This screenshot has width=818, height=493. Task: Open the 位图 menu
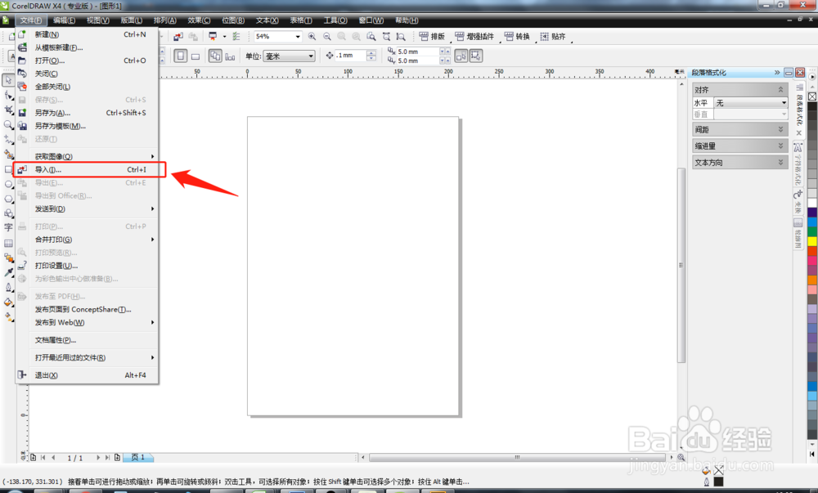point(233,20)
